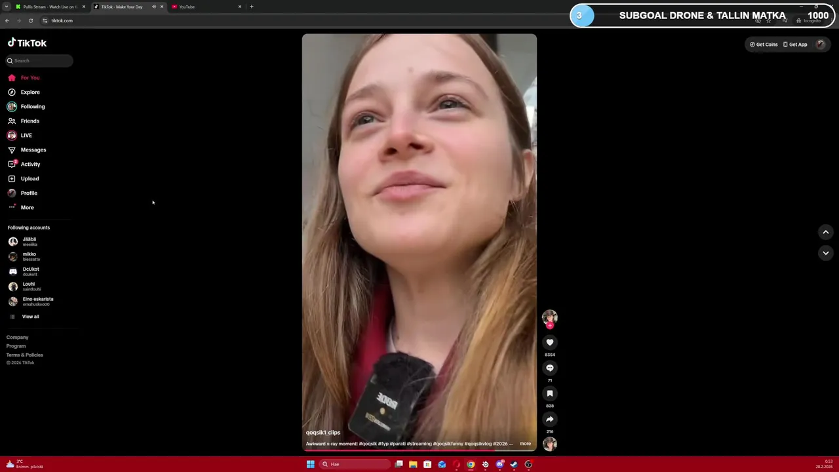Open followed account Louhi
This screenshot has width=839, height=472.
[24, 286]
